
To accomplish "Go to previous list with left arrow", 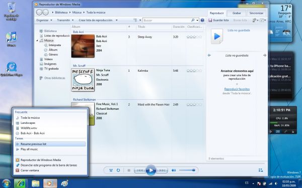I will (209, 55).
